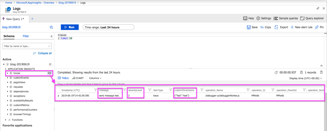
Task: Preview traces data with eye icon
Action: click(50, 73)
